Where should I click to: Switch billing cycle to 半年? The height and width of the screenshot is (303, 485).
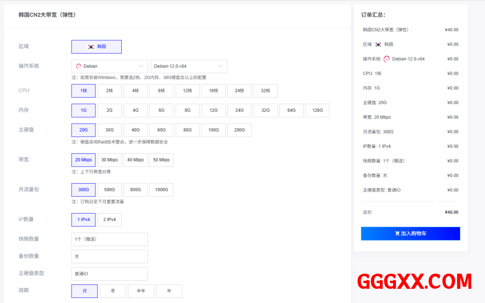141,291
